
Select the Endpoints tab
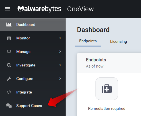[x=88, y=41]
